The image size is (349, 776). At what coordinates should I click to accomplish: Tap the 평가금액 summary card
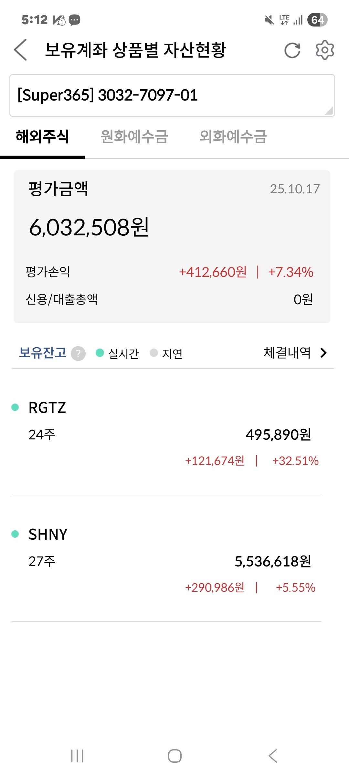(172, 246)
